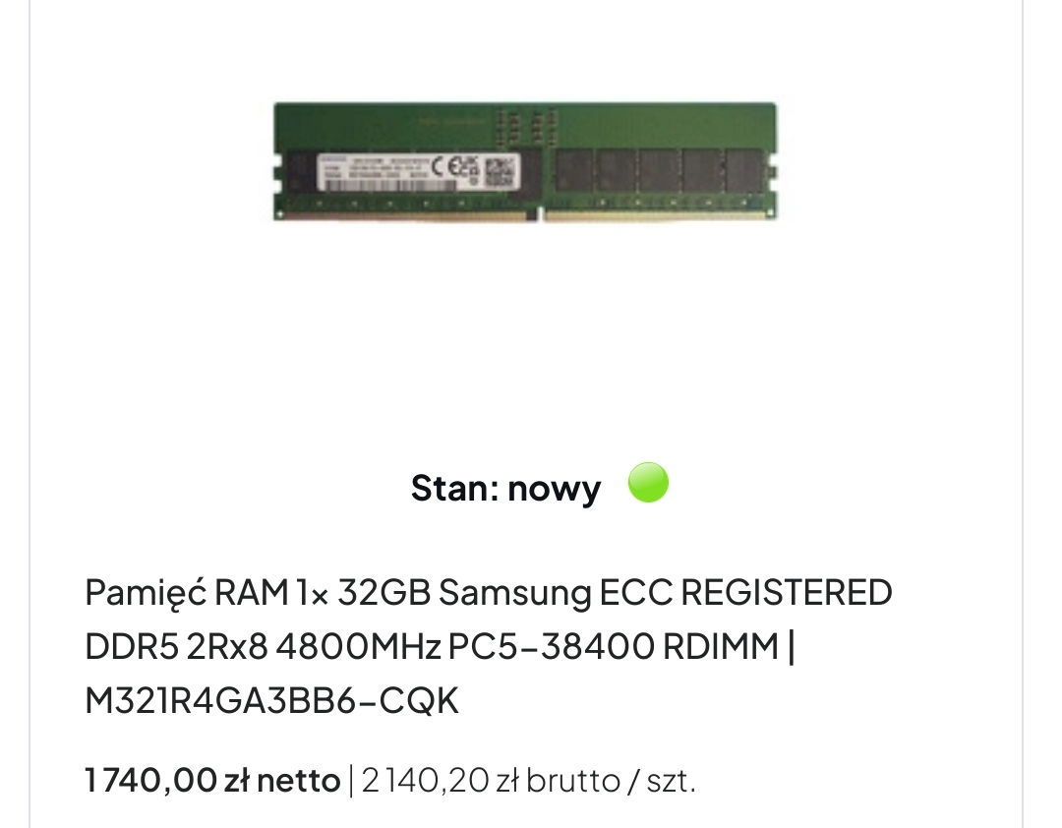Click the 'PC5-38400 RDIMM' text
The image size is (1062, 828).
613,646
